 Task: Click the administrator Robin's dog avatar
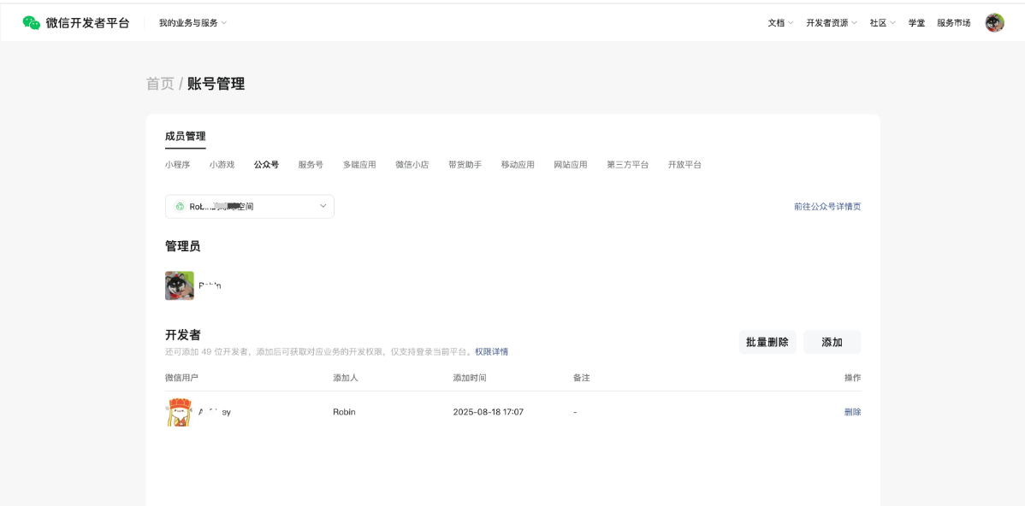click(x=180, y=285)
